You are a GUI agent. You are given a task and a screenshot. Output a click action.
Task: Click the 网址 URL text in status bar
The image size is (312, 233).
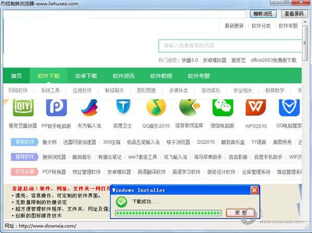[41, 226]
